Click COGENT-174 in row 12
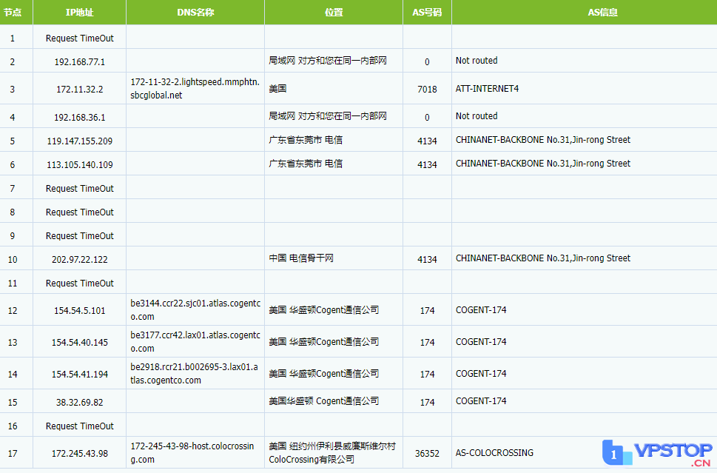Viewport: 717px width, 473px height. (x=481, y=310)
